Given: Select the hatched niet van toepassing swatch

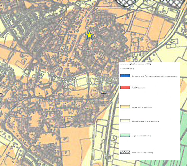Looking at the screenshot, I should coord(125,152).
